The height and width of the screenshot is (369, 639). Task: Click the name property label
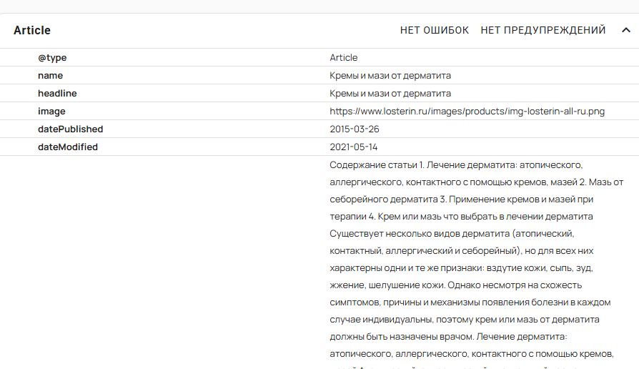coord(50,75)
